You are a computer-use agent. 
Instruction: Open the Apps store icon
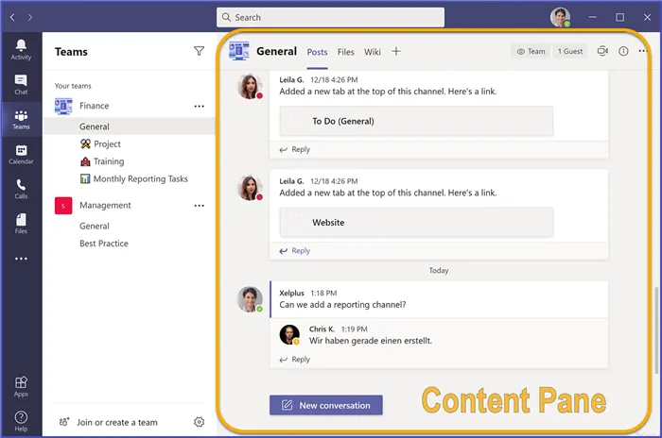coord(21,385)
